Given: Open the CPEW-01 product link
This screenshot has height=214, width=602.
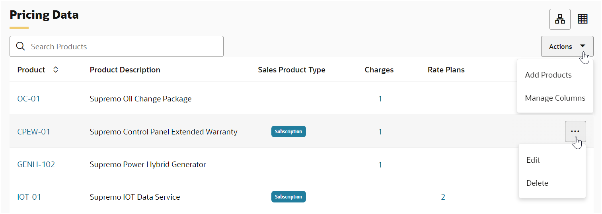Looking at the screenshot, I should 34,132.
